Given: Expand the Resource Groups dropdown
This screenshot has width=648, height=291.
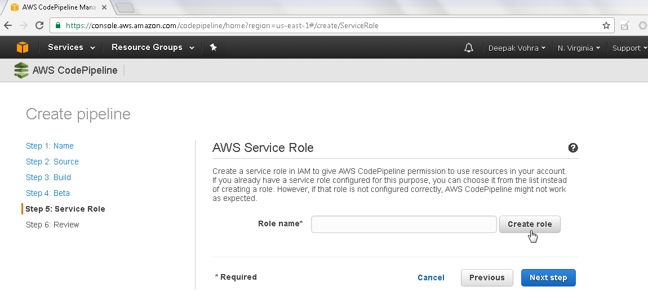Looking at the screenshot, I should [153, 47].
